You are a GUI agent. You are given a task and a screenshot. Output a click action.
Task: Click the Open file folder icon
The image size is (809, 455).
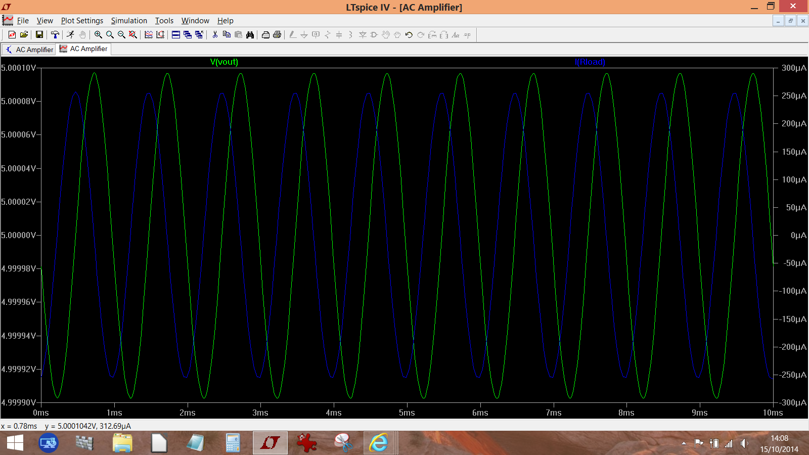pos(24,35)
